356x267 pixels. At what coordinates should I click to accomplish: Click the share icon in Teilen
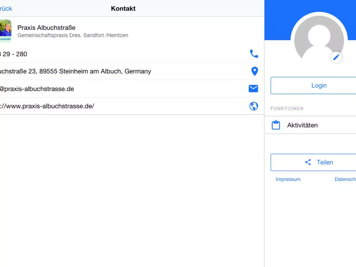308,162
